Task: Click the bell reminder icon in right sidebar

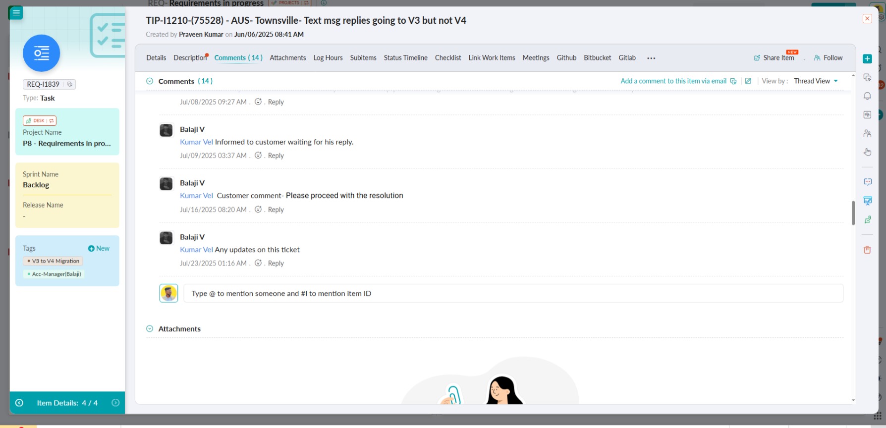Action: (867, 96)
